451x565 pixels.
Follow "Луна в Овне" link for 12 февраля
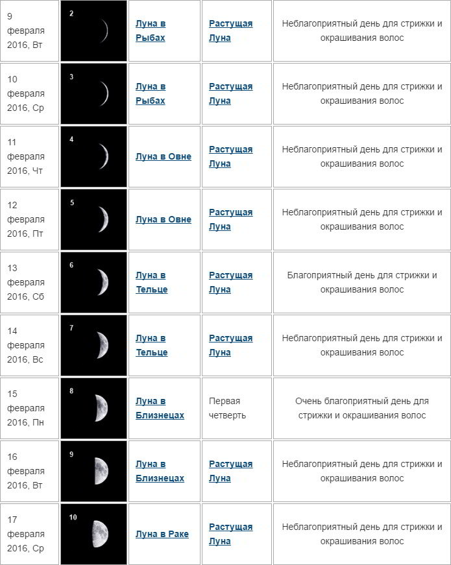(x=164, y=219)
